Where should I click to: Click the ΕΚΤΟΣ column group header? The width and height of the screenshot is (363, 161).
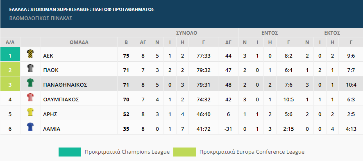332,33
